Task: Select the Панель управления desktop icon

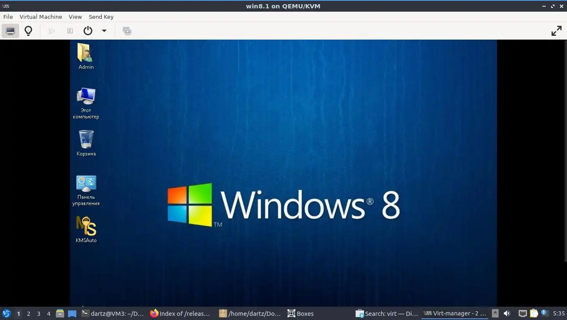Action: coord(86,190)
